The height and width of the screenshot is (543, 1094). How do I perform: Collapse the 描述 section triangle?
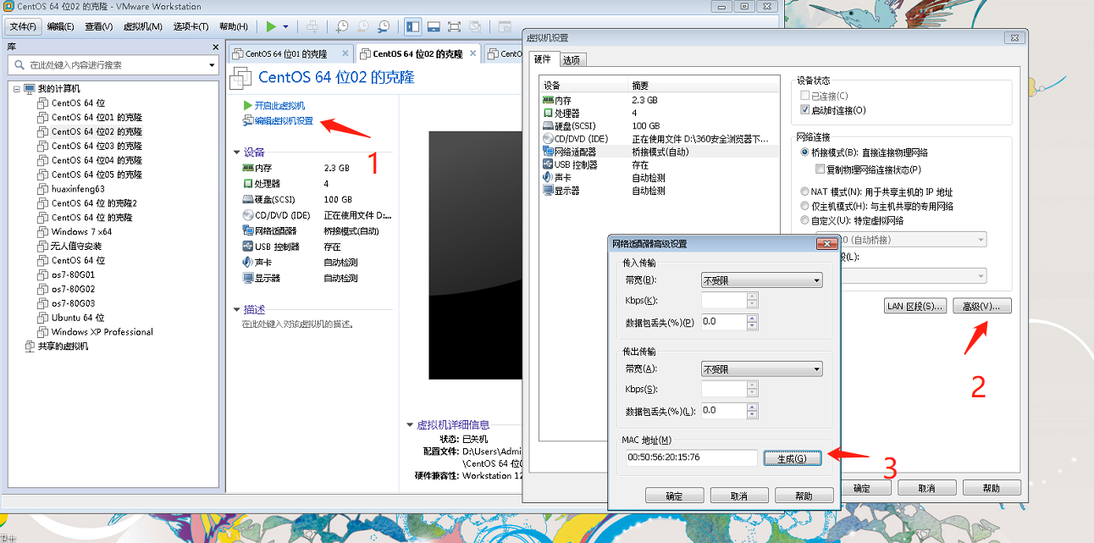(x=237, y=309)
